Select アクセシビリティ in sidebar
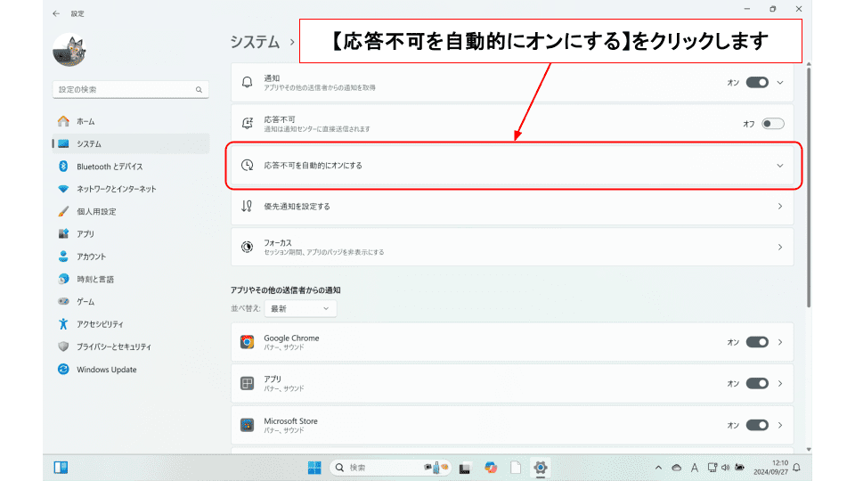 100,324
